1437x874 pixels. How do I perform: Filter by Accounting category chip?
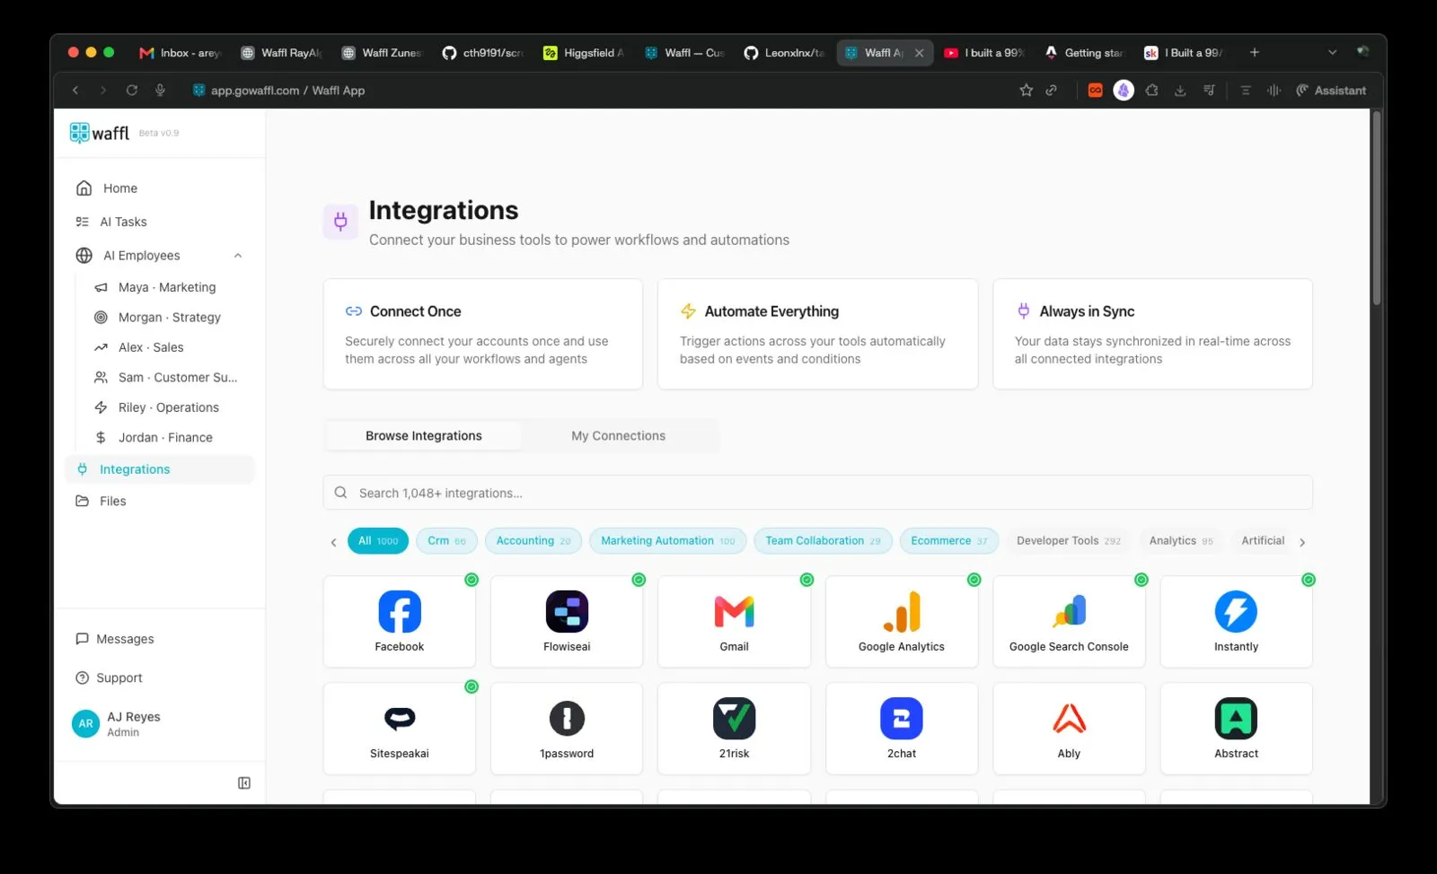pos(533,541)
